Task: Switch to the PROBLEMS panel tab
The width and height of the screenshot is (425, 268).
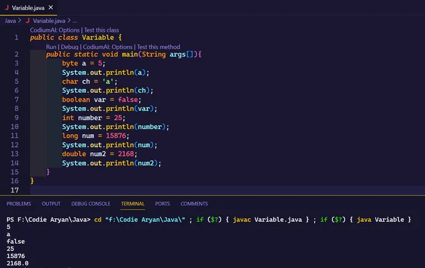Action: coord(19,204)
